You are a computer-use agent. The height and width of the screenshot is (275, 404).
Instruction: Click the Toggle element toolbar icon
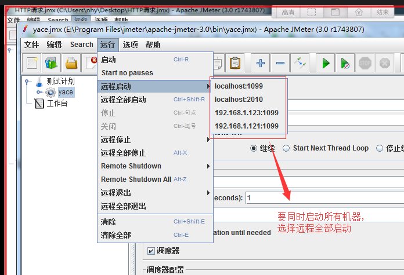(300, 63)
